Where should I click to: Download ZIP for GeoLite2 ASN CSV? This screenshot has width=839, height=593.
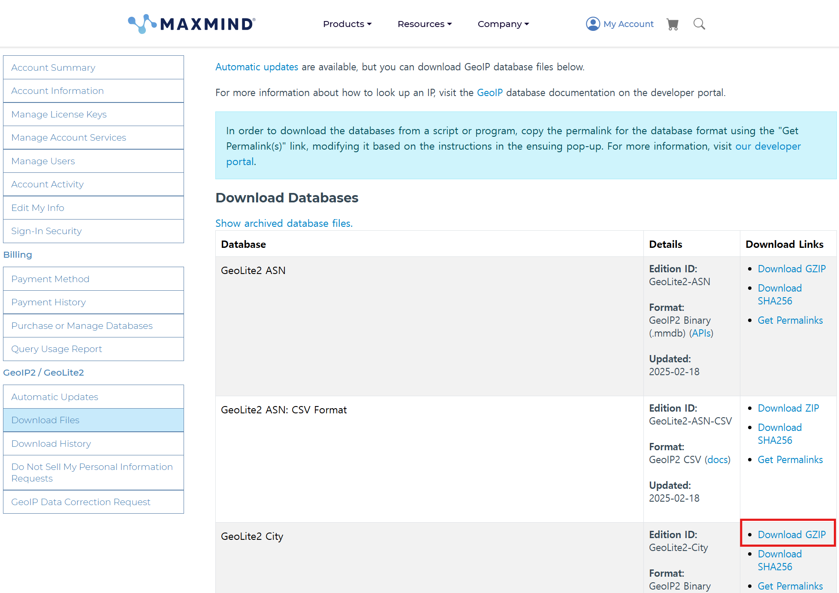[788, 408]
